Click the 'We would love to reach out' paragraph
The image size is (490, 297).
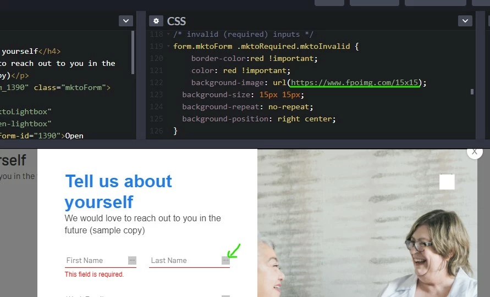(x=142, y=224)
